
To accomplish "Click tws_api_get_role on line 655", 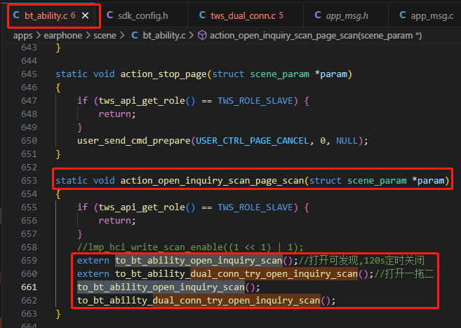I will (x=142, y=207).
